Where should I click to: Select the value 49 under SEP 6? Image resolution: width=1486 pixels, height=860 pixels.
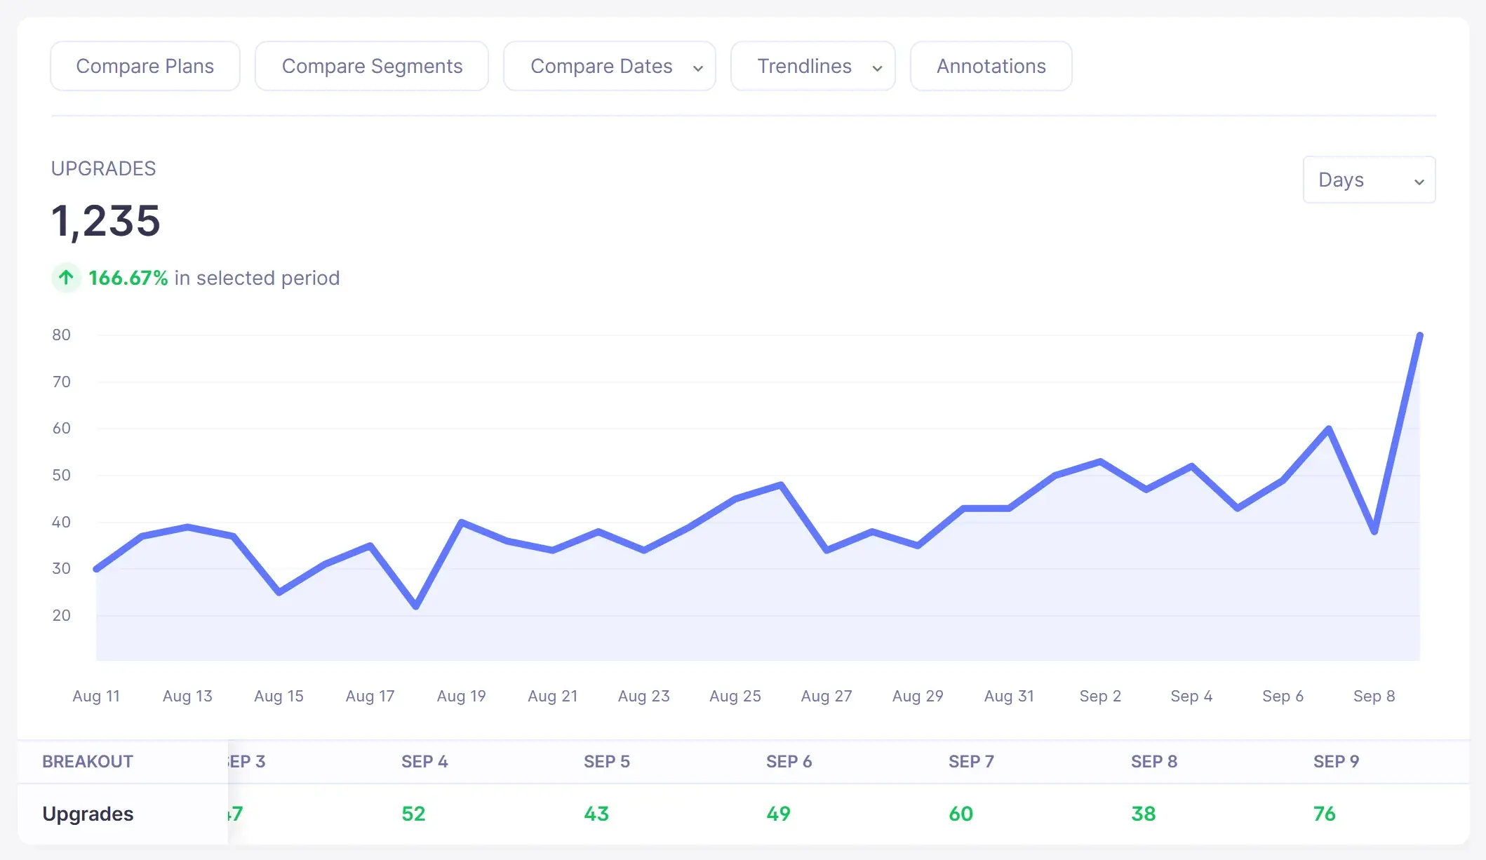[778, 814]
